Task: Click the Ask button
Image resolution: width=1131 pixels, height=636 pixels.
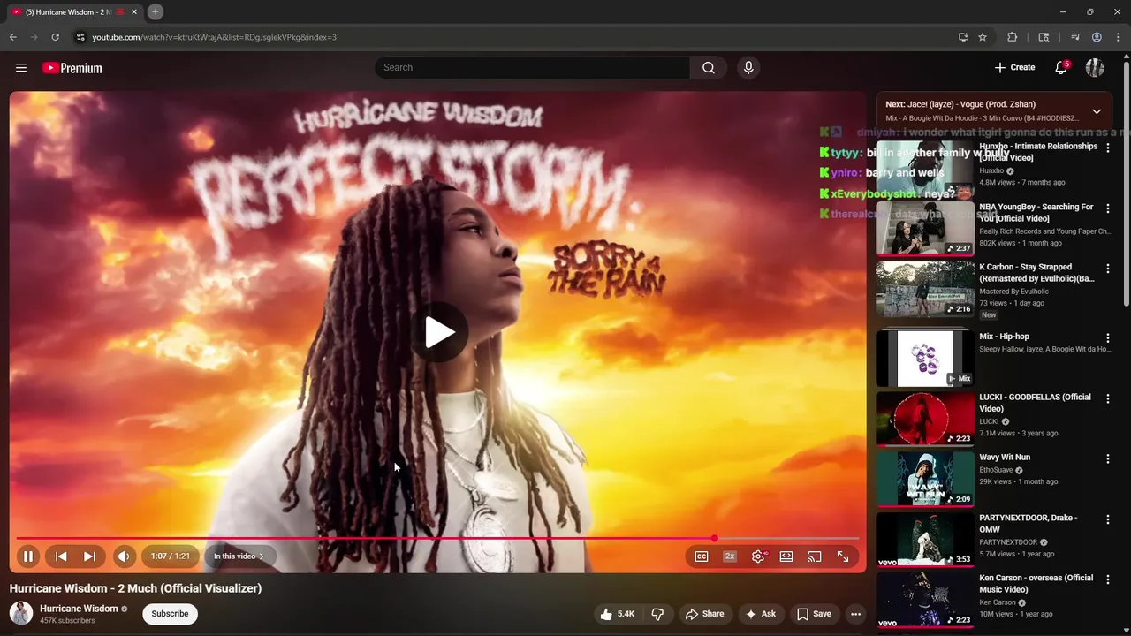Action: pyautogui.click(x=760, y=614)
